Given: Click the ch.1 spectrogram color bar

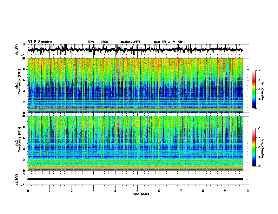Looking at the screenshot, I should [254, 89].
